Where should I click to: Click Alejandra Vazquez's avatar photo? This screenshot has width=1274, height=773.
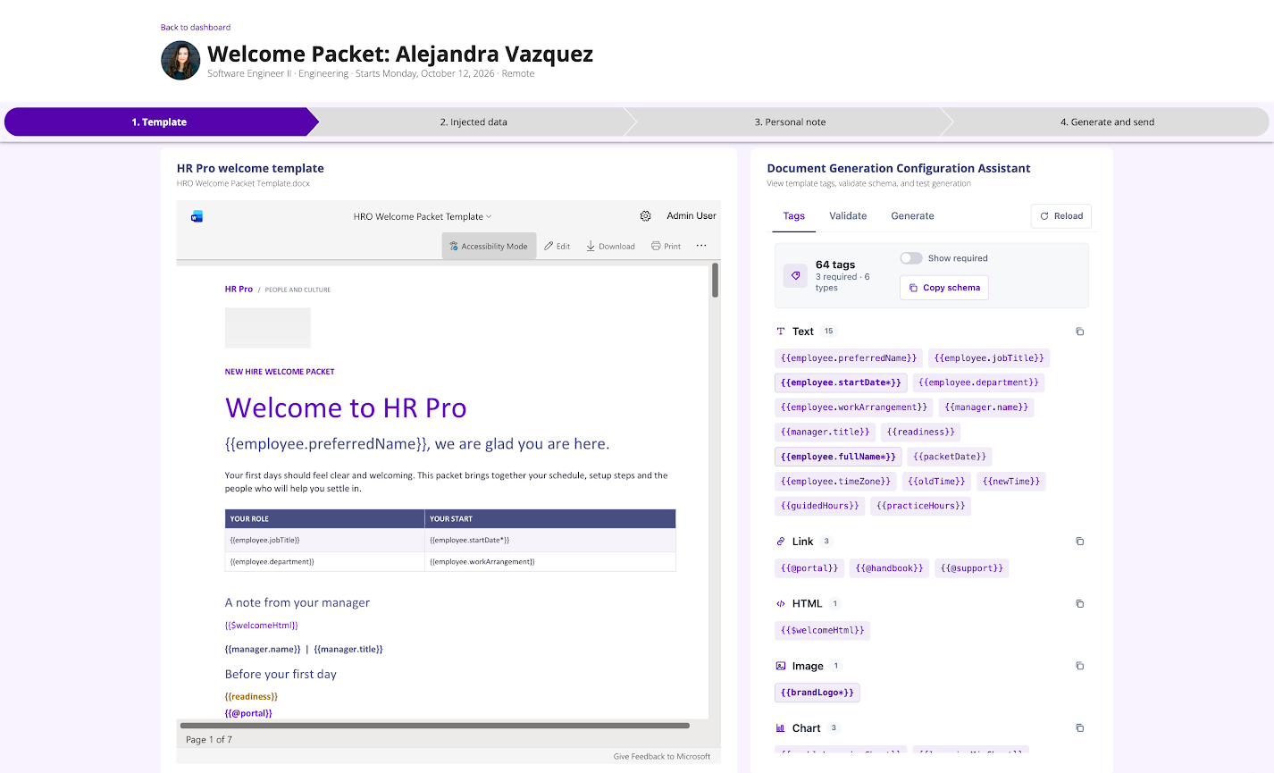(x=180, y=61)
